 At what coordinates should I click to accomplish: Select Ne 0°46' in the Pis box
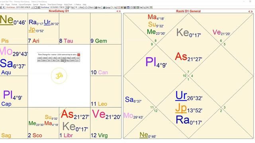(13, 20)
